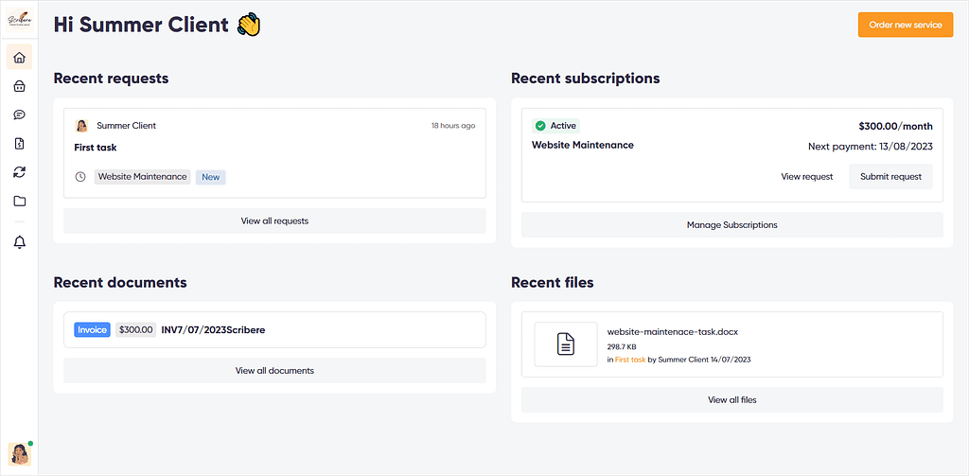Click the Invoice badge in Recent documents
Screen dimensions: 969x476
click(x=92, y=329)
